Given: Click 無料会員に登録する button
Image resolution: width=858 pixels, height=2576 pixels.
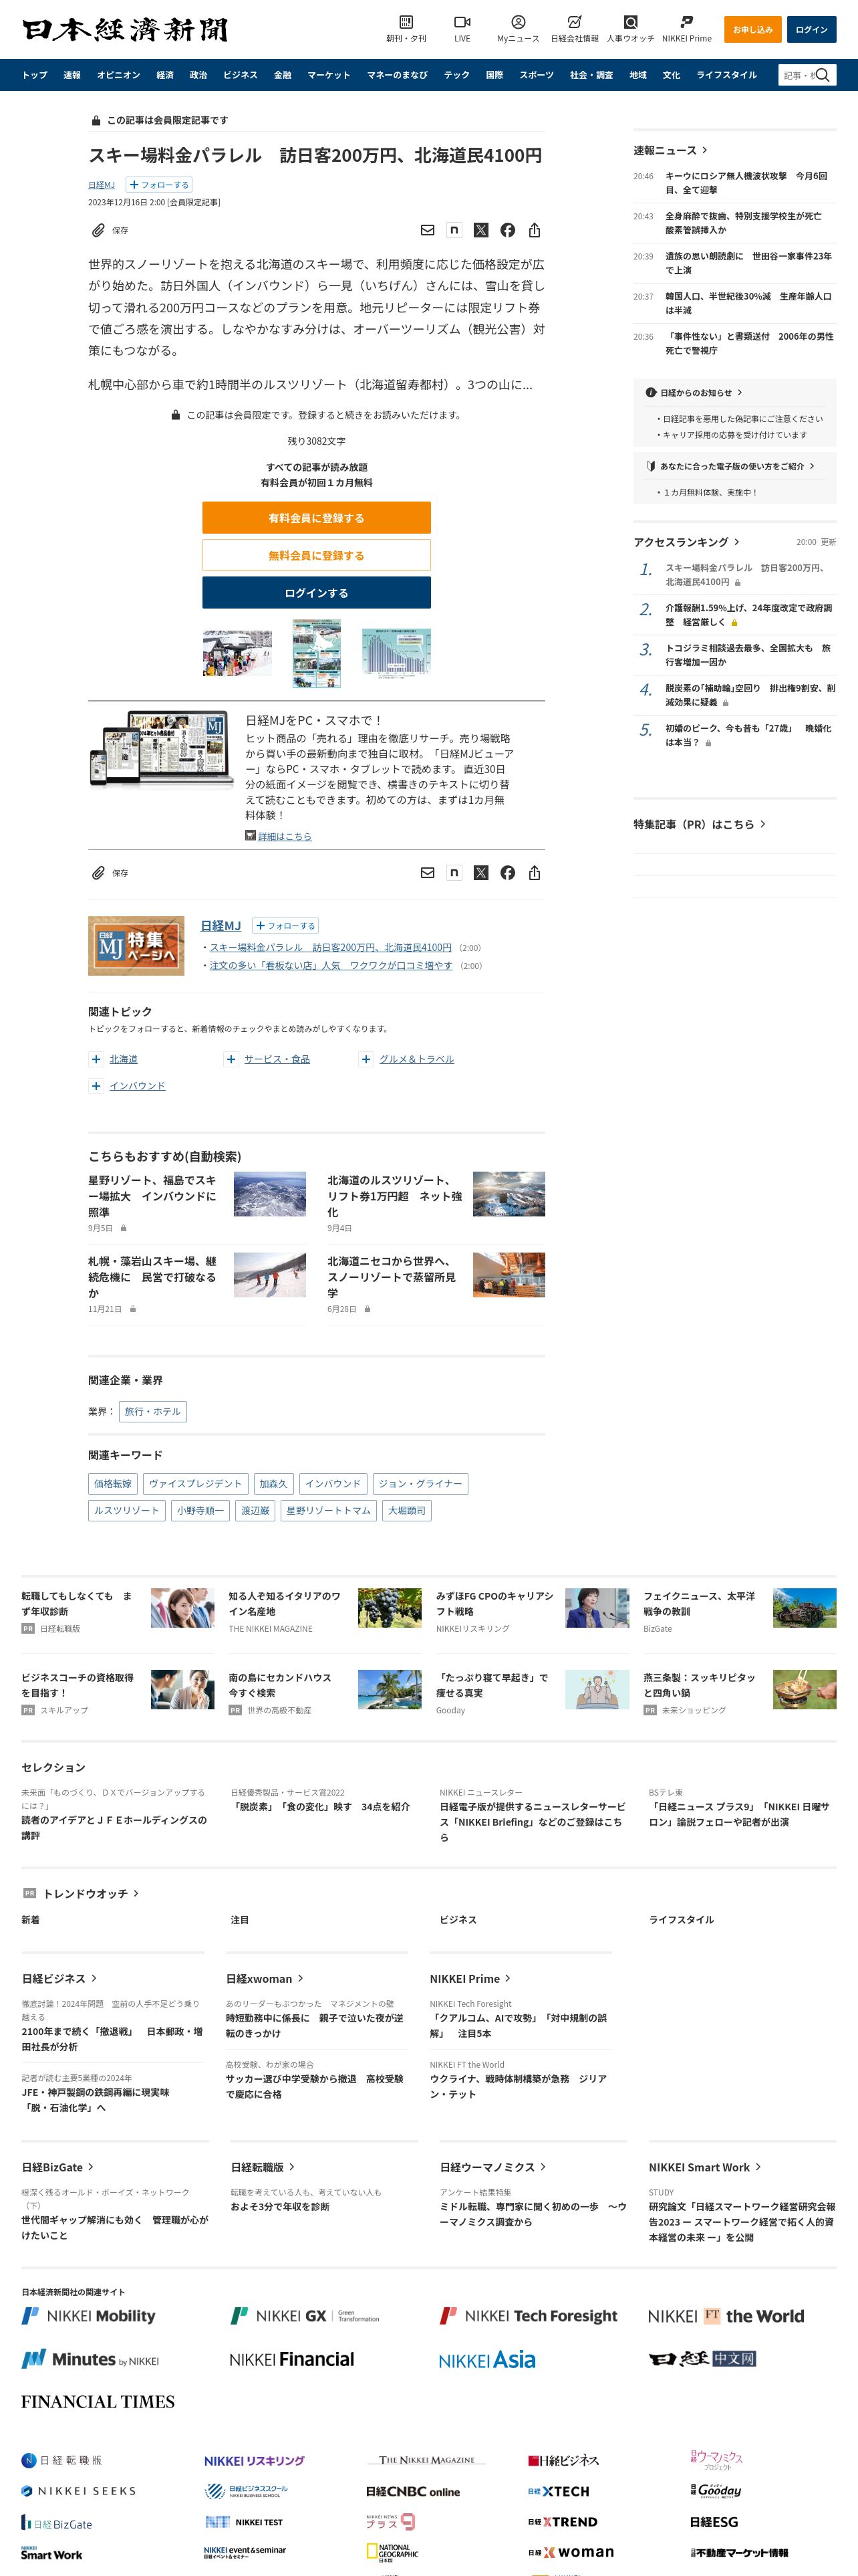Looking at the screenshot, I should coord(317,555).
